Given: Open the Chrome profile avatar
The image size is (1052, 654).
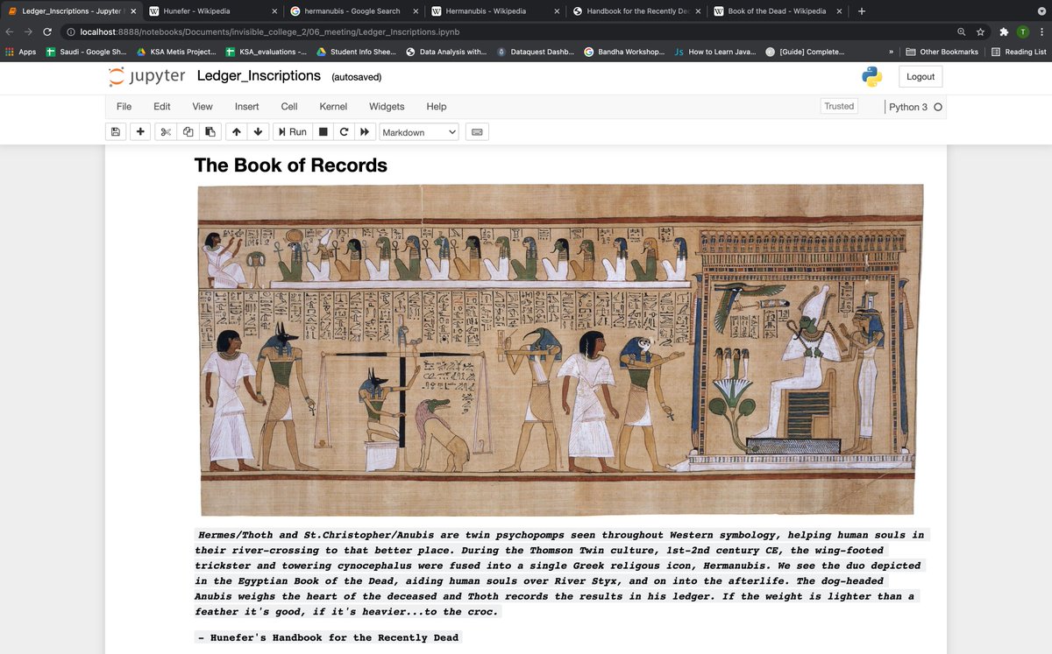Looking at the screenshot, I should (1023, 32).
